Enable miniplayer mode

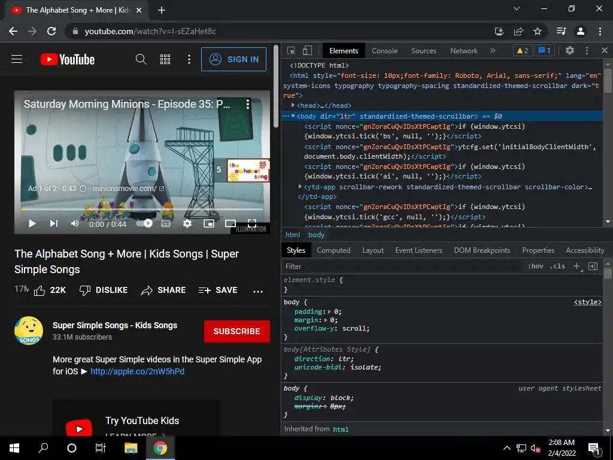[209, 223]
